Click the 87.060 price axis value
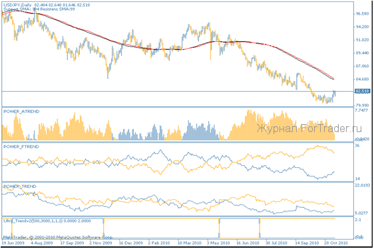The width and height of the screenshot is (374, 249). pos(362,66)
